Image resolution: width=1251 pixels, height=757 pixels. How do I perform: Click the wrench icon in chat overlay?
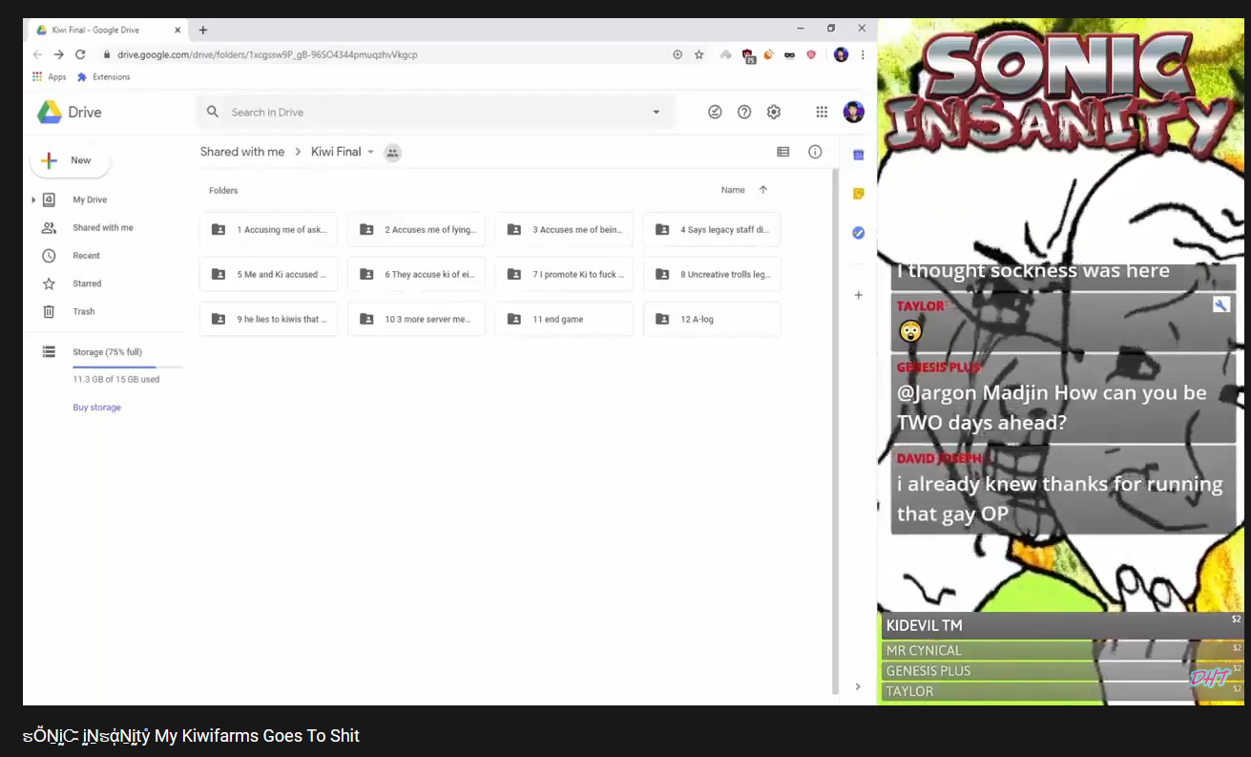click(1221, 305)
